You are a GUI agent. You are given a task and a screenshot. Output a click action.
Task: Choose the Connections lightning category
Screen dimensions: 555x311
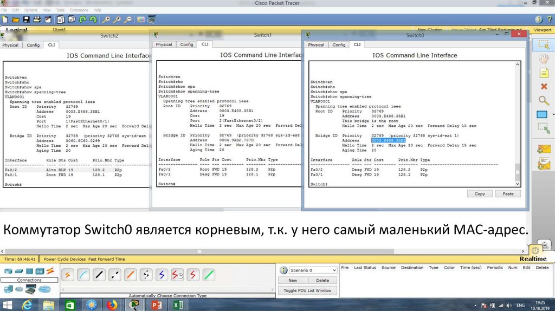tap(50, 271)
